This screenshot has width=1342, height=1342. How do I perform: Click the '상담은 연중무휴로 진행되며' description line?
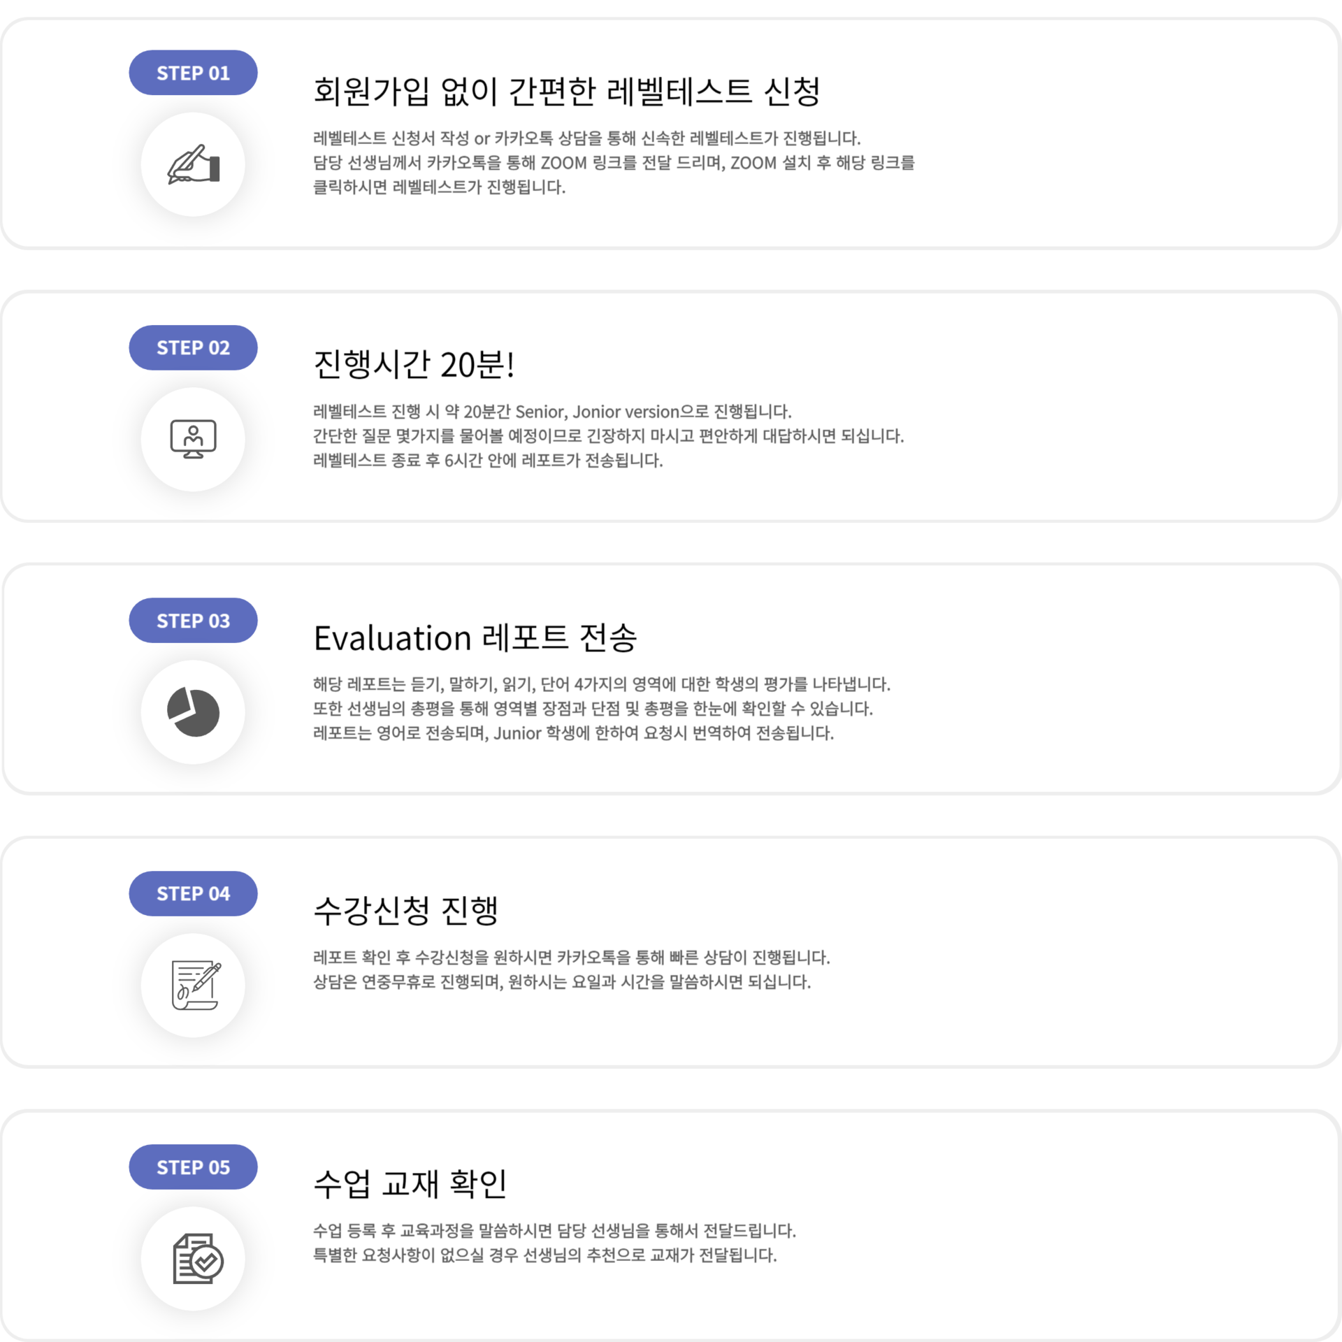(561, 982)
